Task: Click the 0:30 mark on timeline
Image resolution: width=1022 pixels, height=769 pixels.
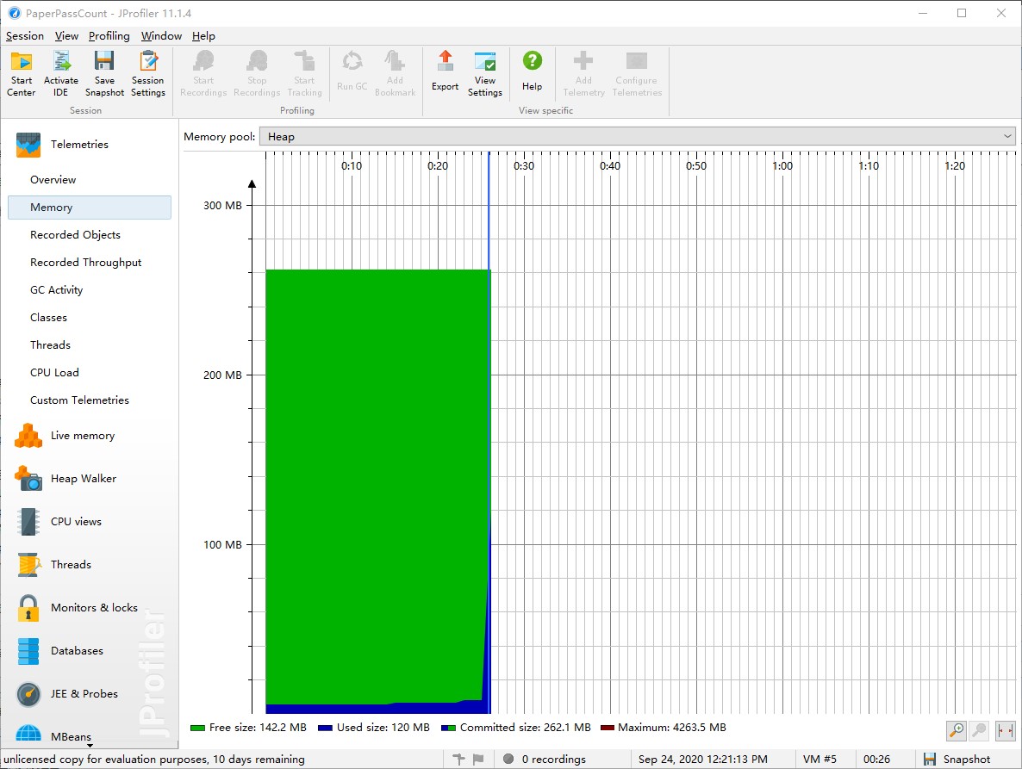Action: (524, 166)
